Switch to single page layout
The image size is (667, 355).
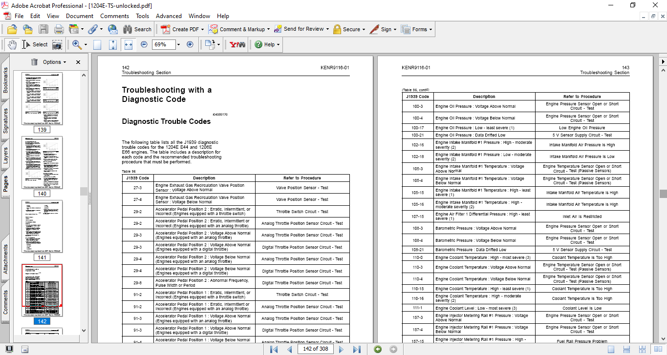(x=611, y=349)
